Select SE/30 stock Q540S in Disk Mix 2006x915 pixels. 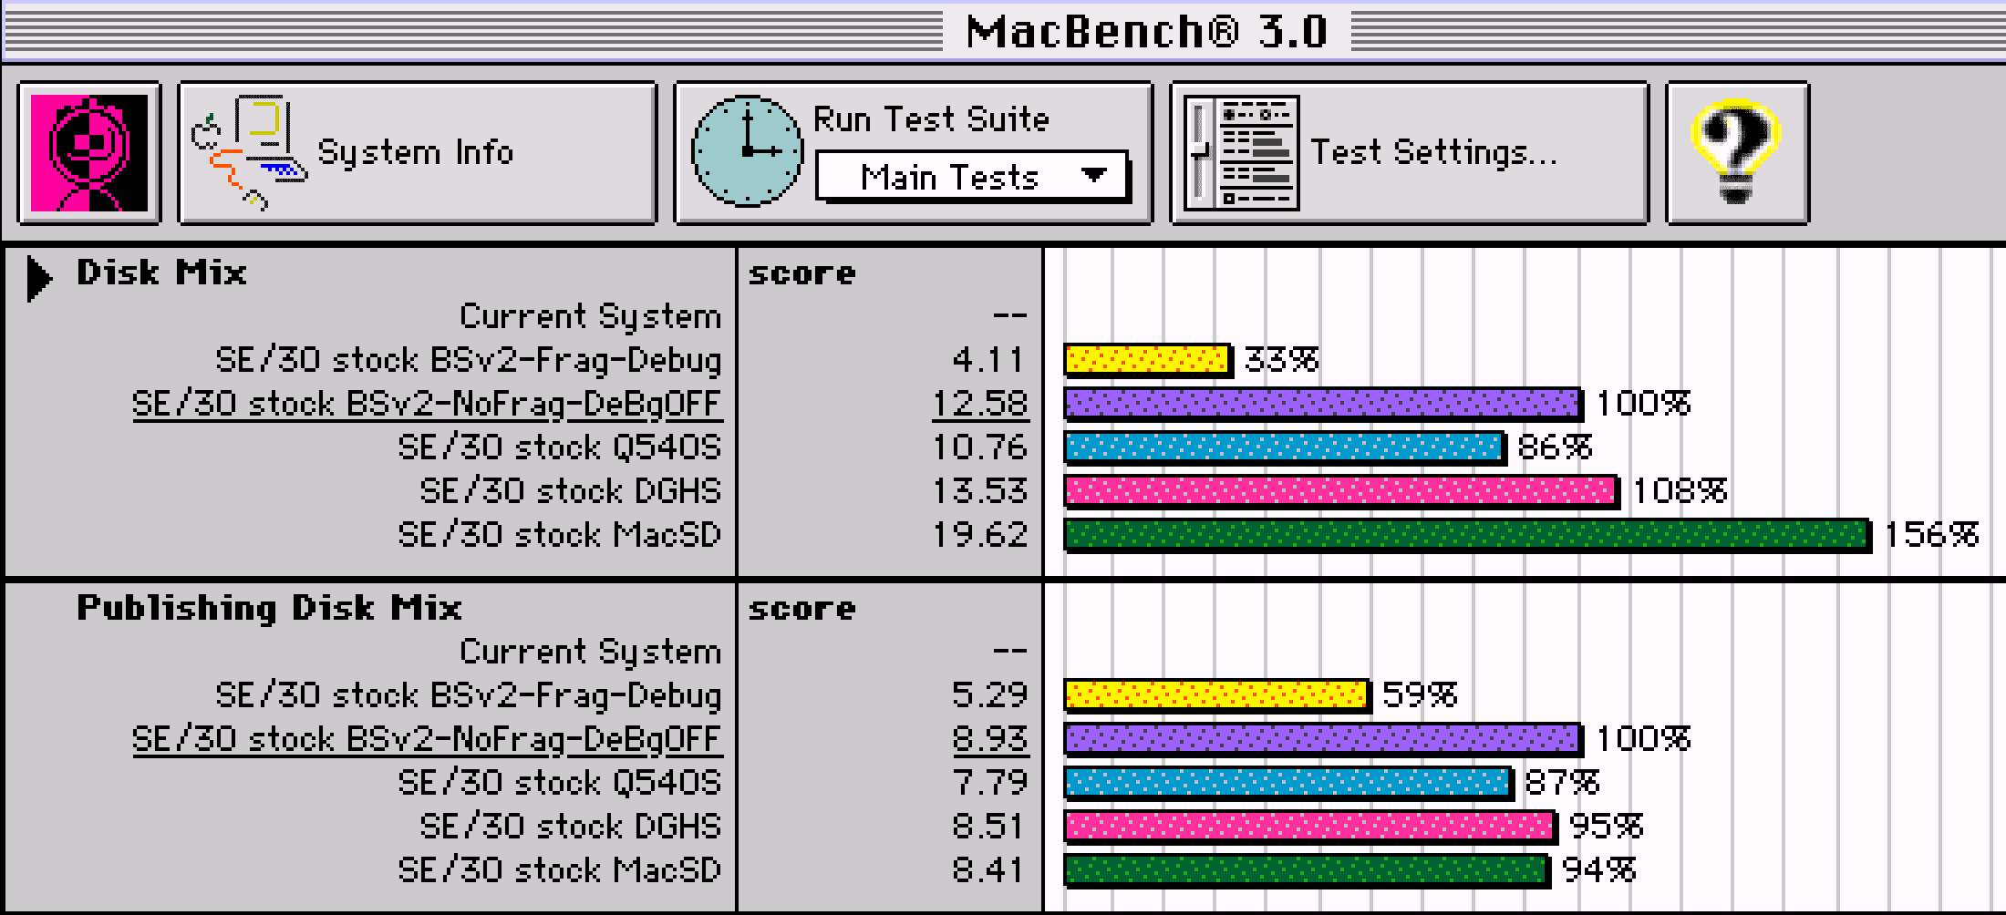click(x=559, y=447)
